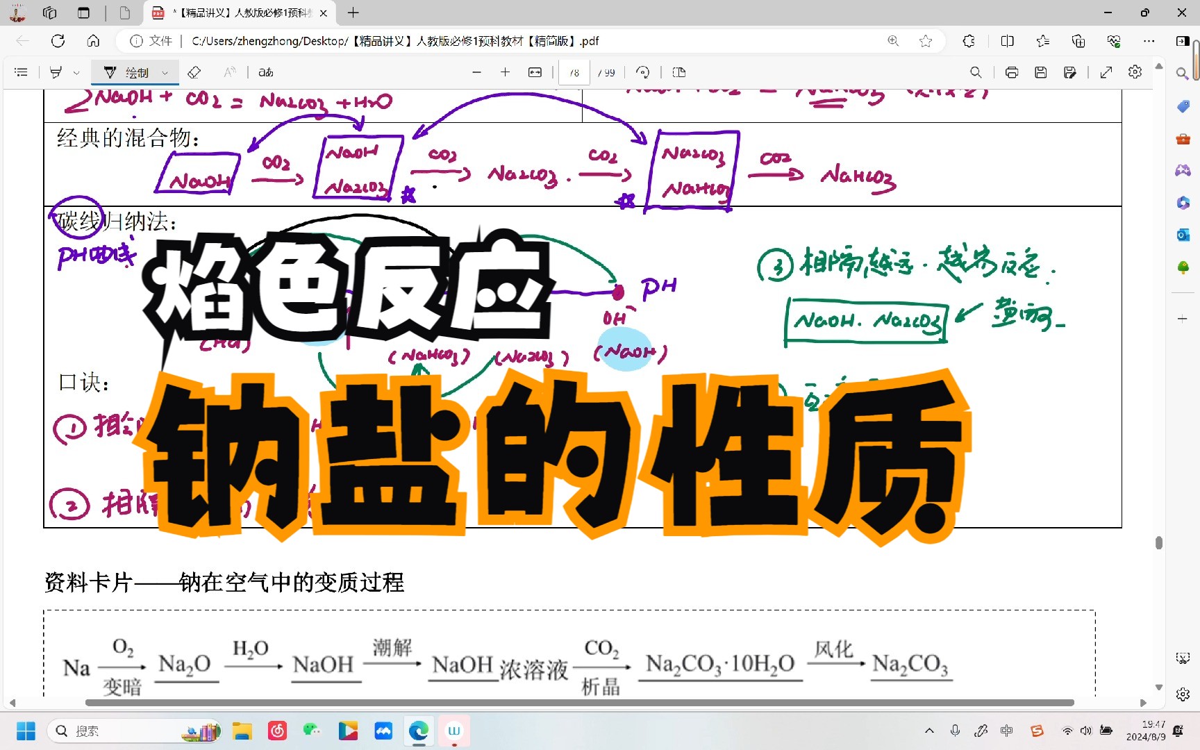Open print dialog for the PDF
1200x750 pixels.
[x=1012, y=72]
